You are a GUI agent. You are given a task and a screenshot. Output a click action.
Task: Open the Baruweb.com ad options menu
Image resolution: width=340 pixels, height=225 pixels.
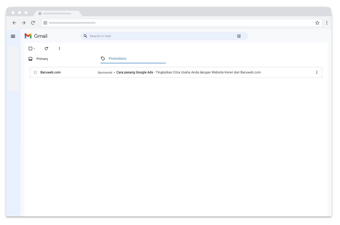(317, 72)
